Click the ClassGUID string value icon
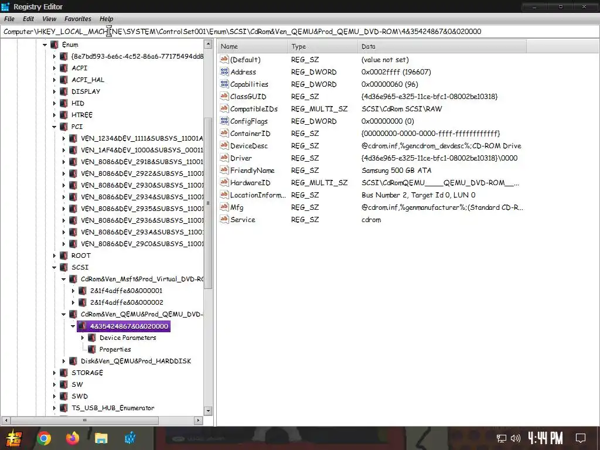Screen dimensions: 600x450 point(224,96)
